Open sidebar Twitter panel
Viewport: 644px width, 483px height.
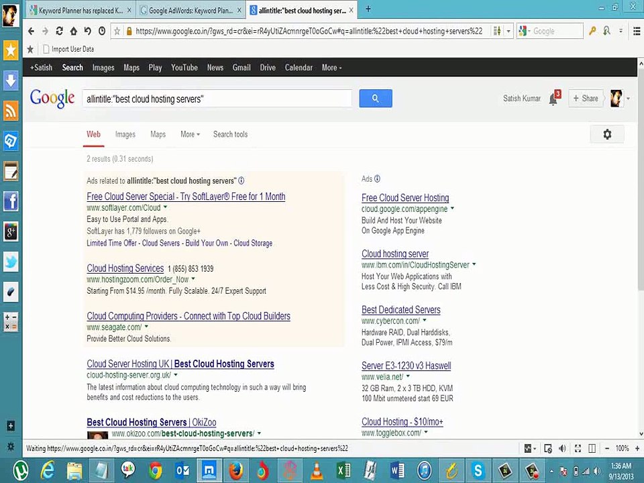(11, 262)
